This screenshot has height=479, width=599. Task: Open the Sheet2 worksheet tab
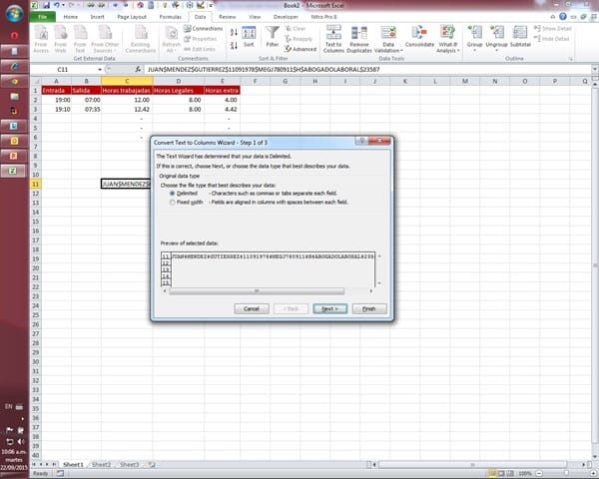click(x=101, y=465)
